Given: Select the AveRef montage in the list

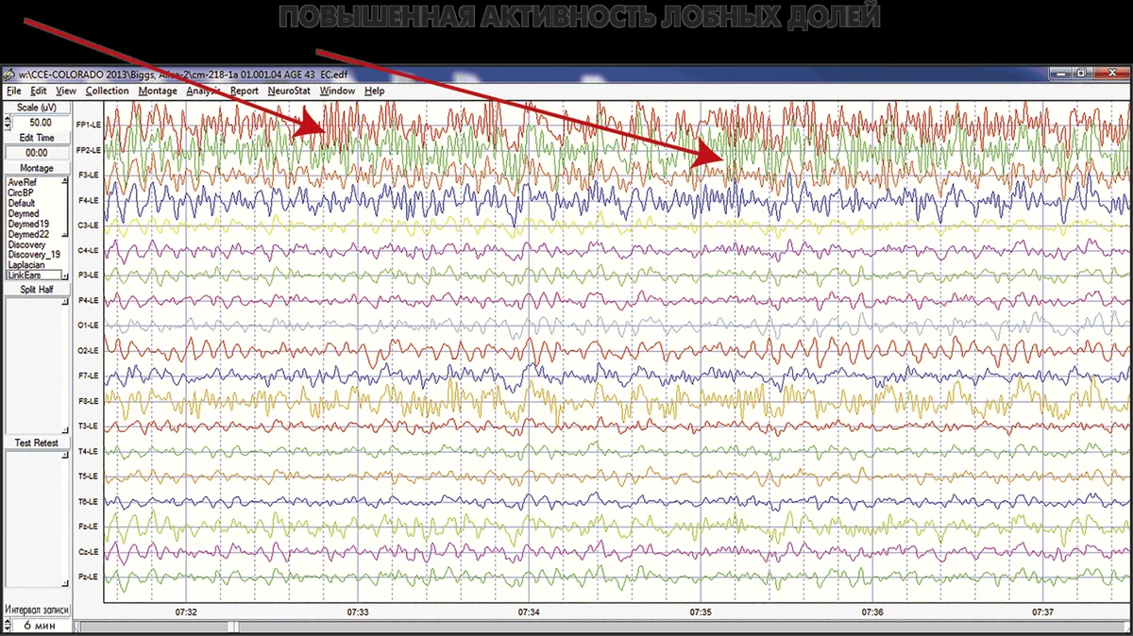Looking at the screenshot, I should 22,182.
